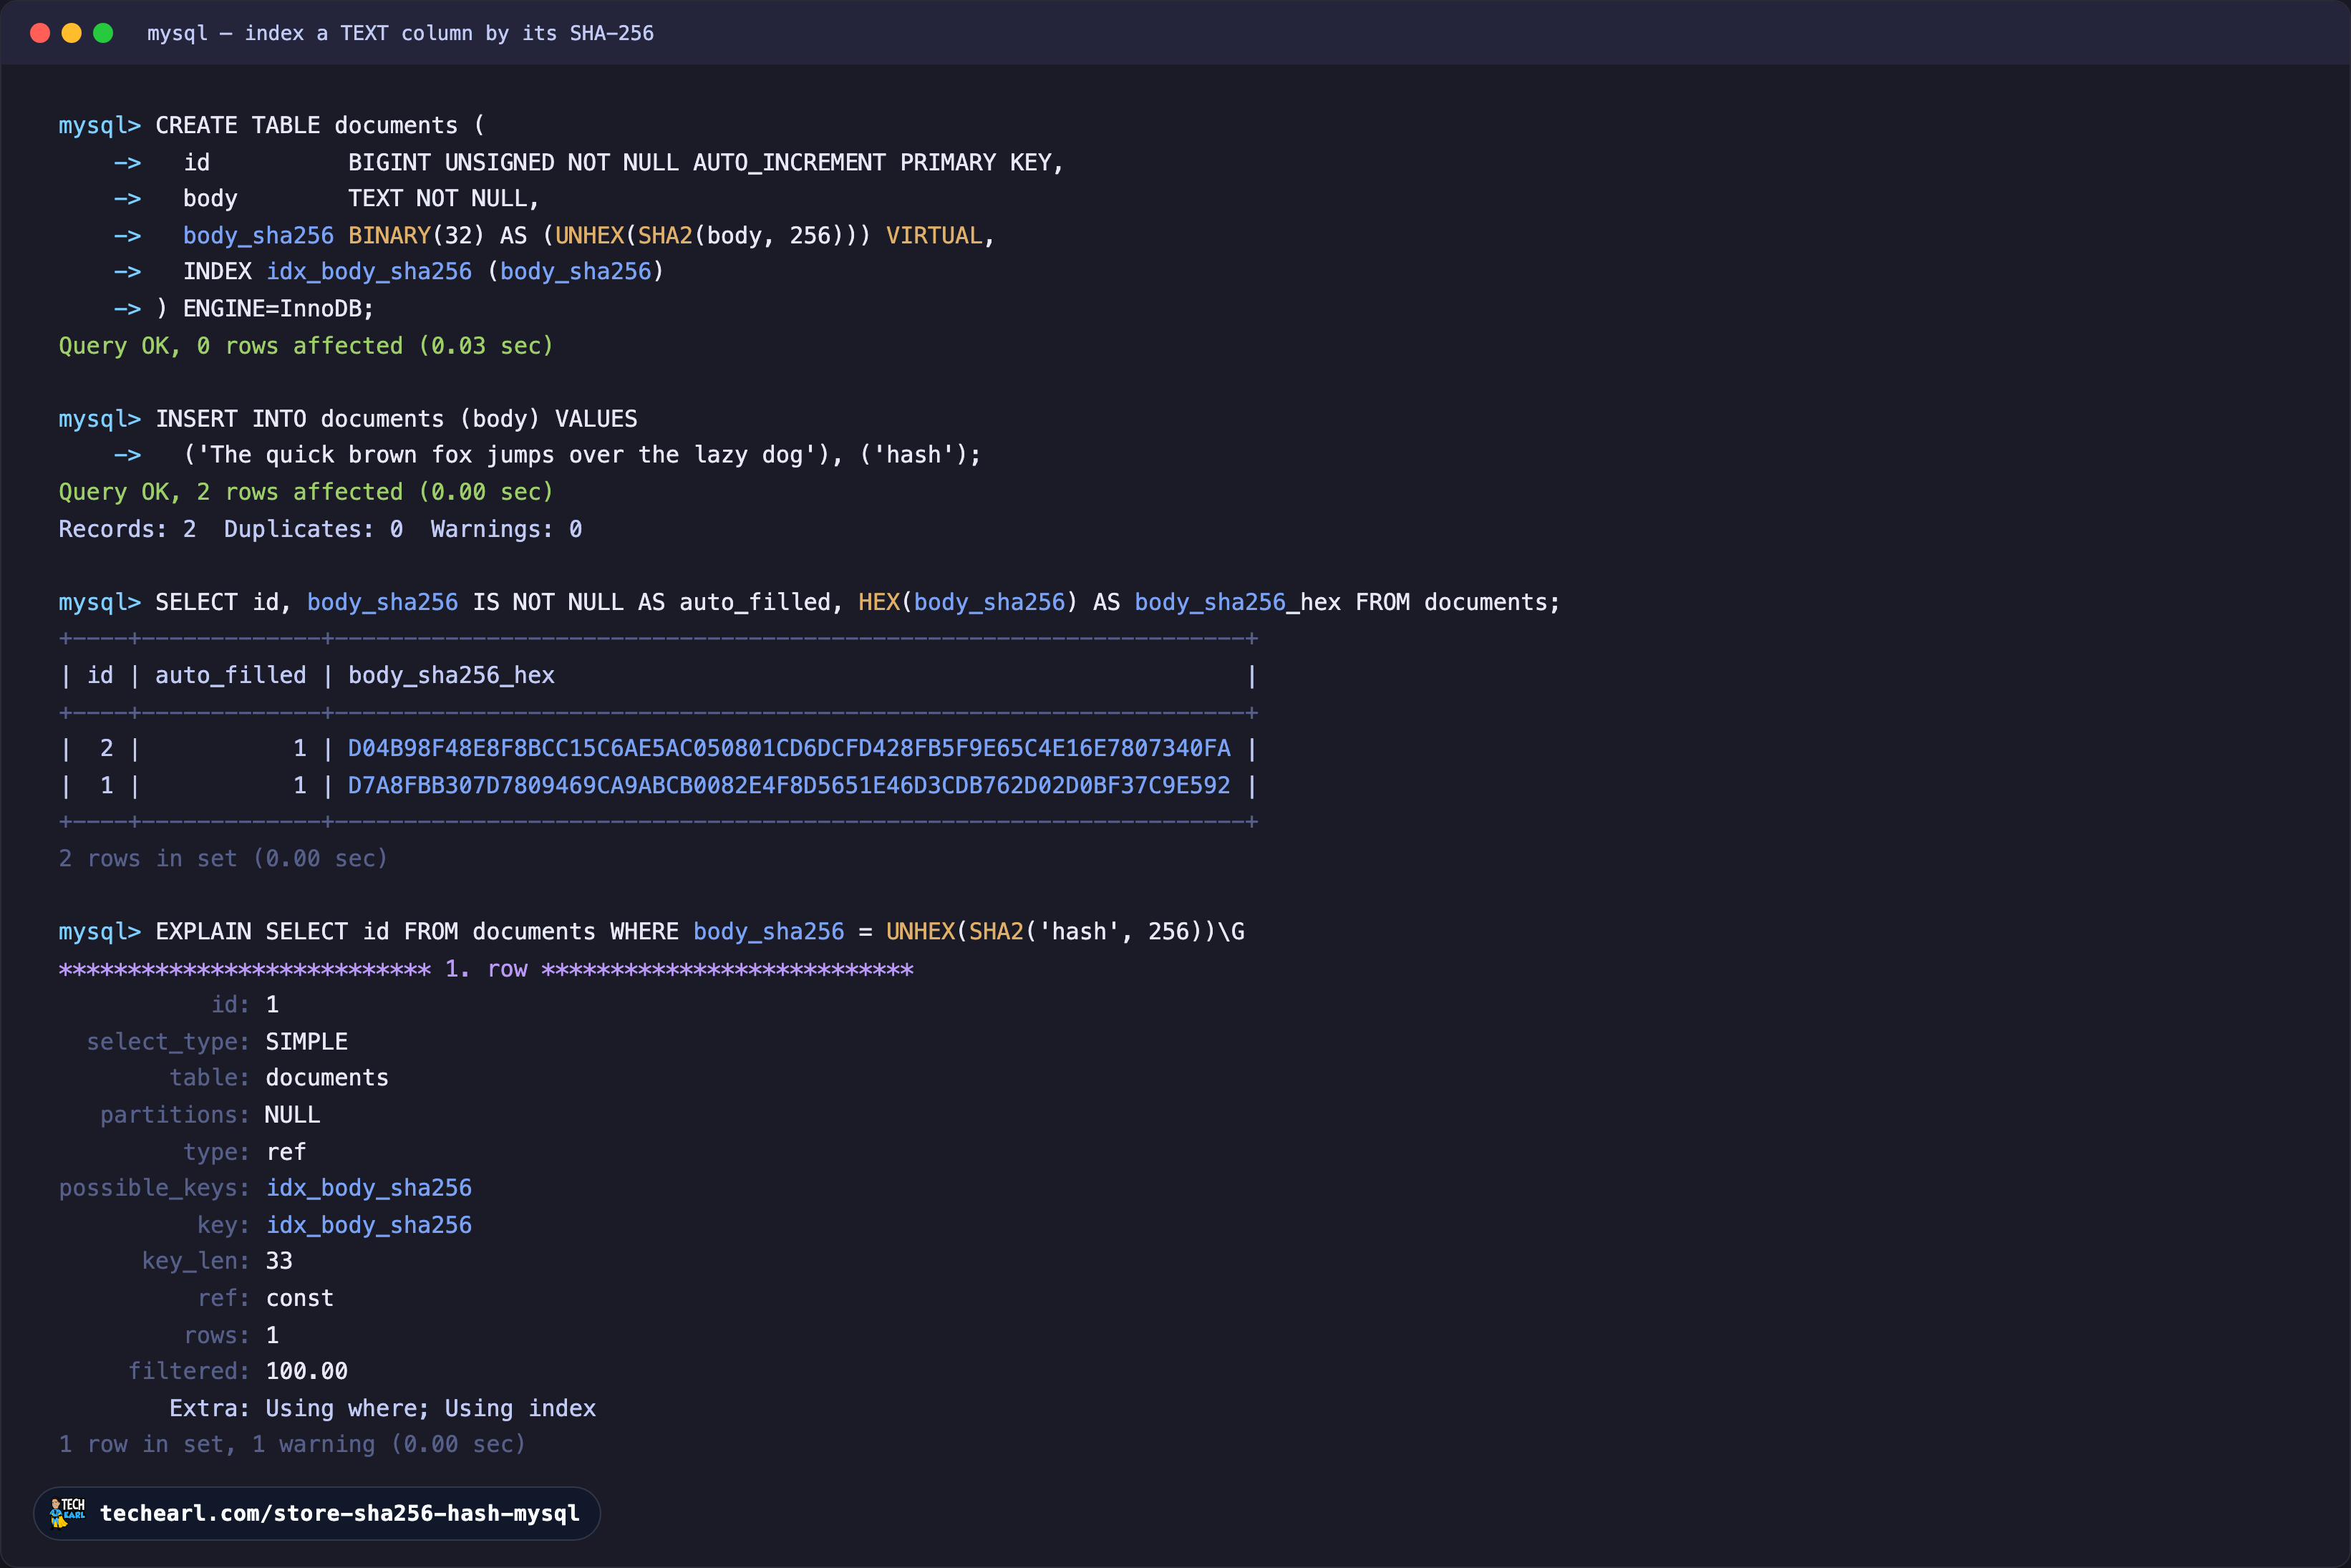Click the window title 'mysql — index a TEXT column'
Image resolution: width=2351 pixels, height=1568 pixels.
click(400, 33)
